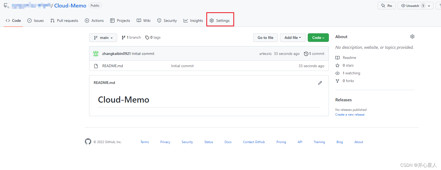Screen dimensions: 441x170
Task: Open the README.md file
Action: pyautogui.click(x=112, y=66)
